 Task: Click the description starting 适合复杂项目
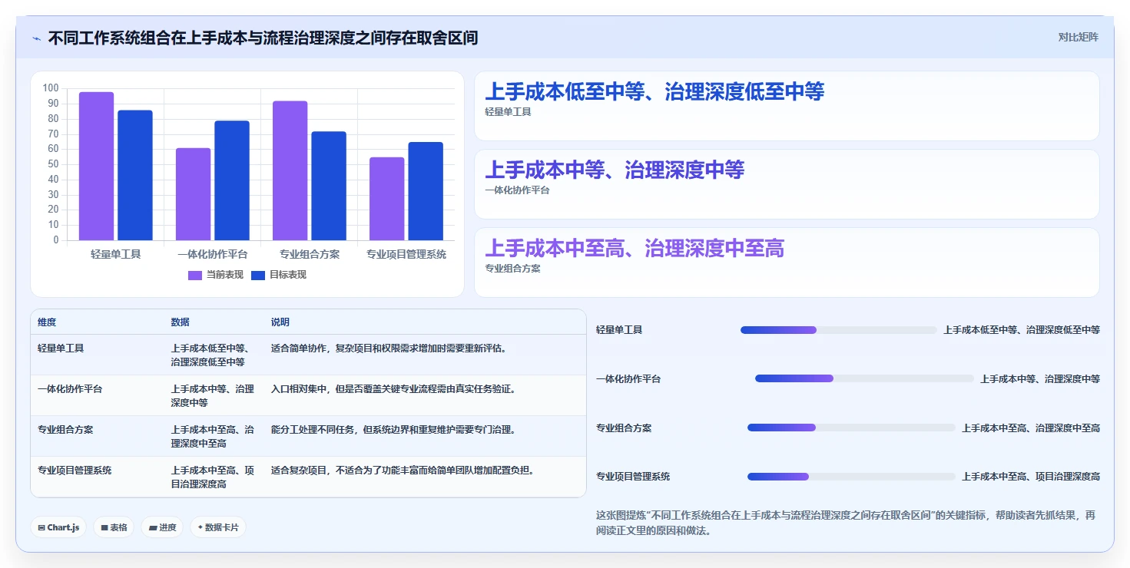click(403, 471)
